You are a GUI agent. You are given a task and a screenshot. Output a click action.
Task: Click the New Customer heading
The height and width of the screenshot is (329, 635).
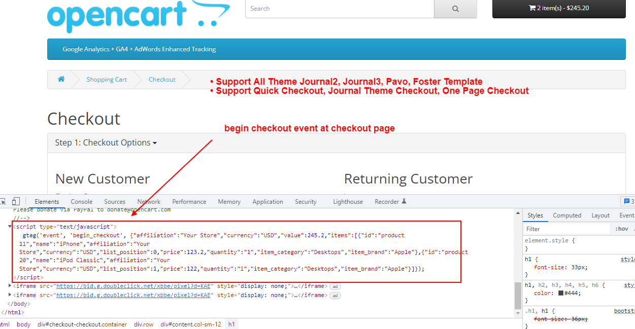coord(103,179)
